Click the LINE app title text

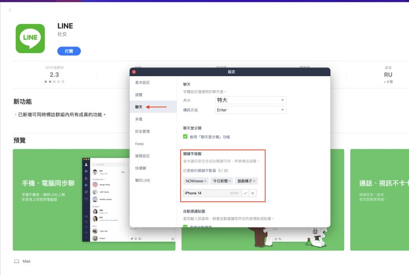coord(65,26)
